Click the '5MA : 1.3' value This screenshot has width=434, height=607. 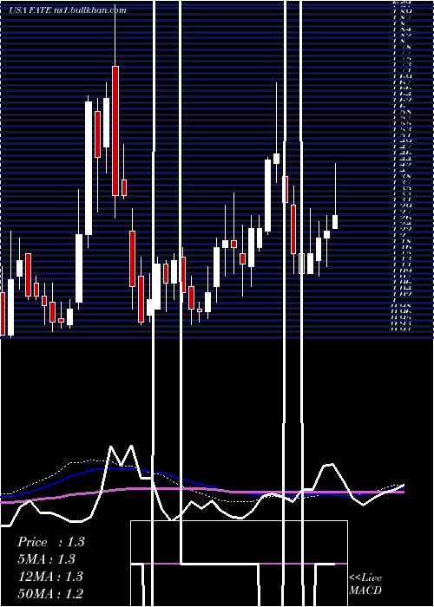click(x=46, y=558)
